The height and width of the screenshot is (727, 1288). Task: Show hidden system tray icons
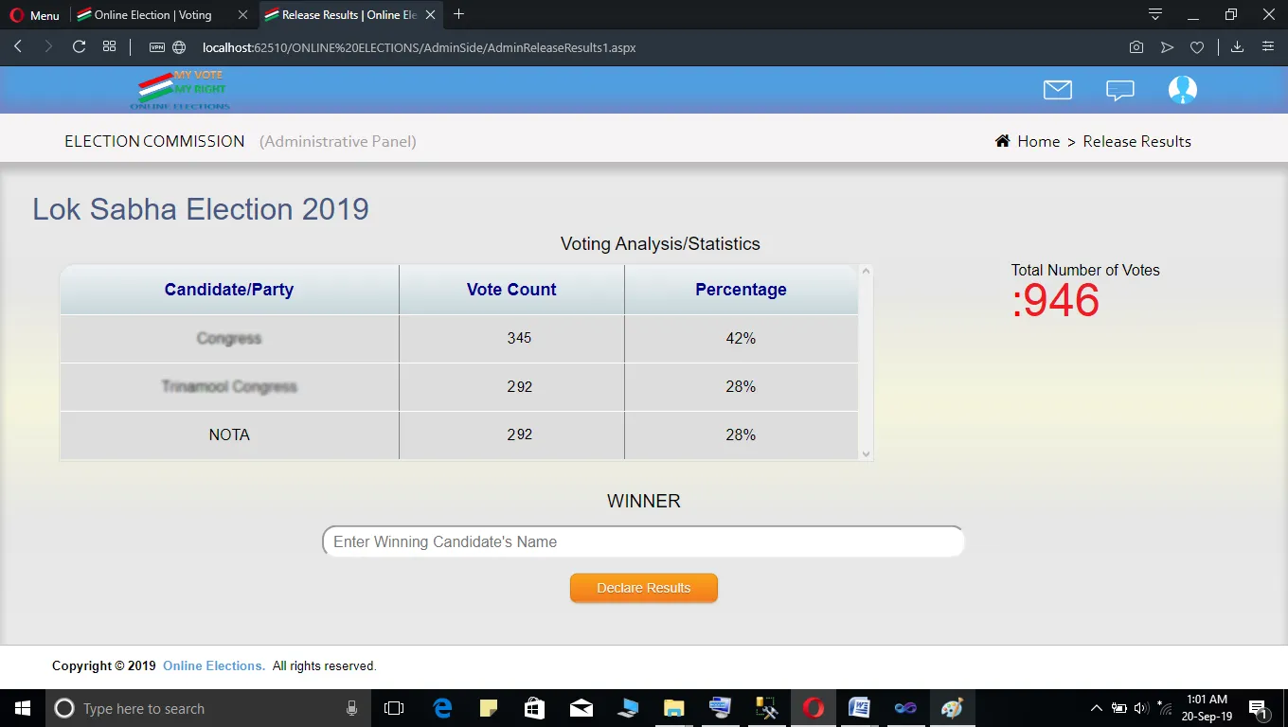pyautogui.click(x=1097, y=708)
